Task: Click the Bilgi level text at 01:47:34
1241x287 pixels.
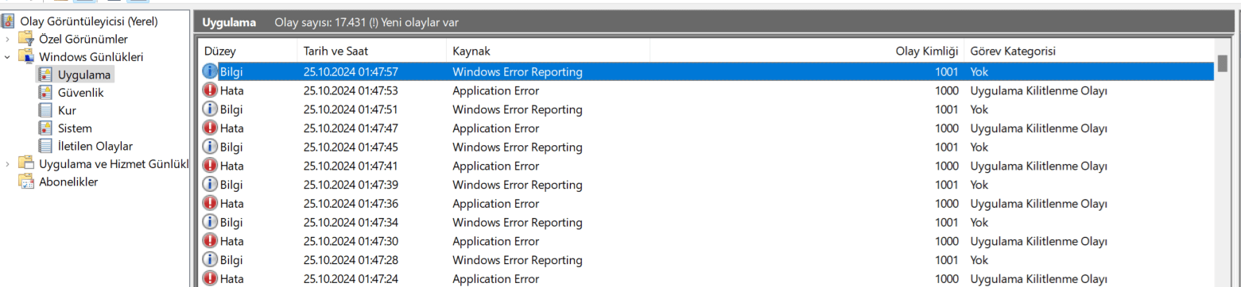Action: pos(232,222)
